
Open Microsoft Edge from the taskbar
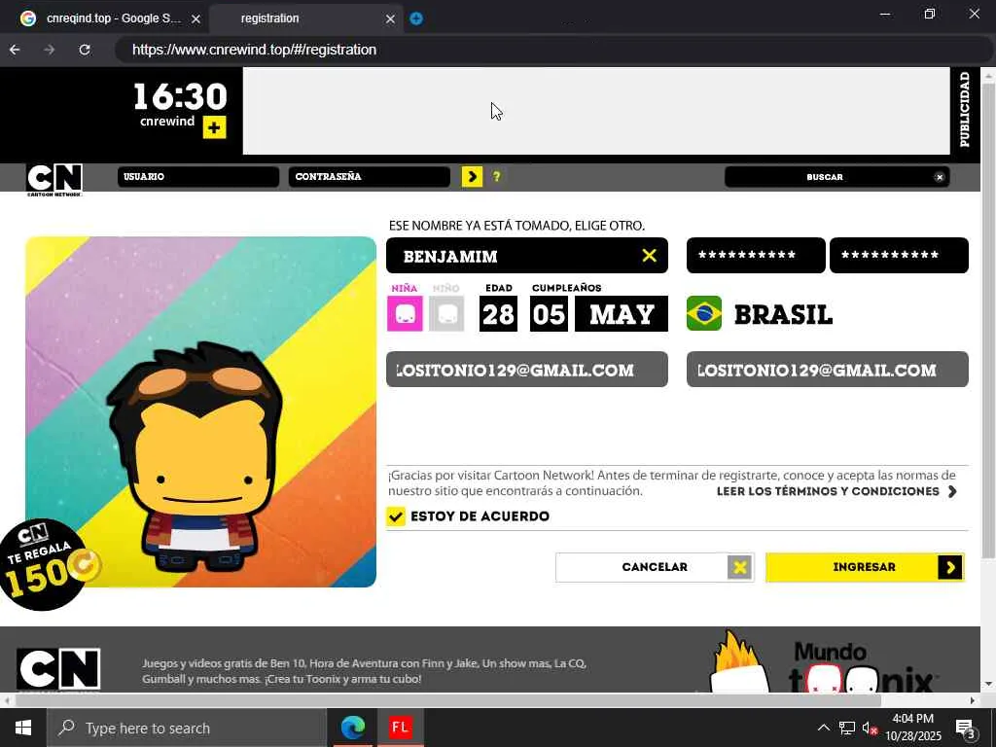[x=352, y=728]
